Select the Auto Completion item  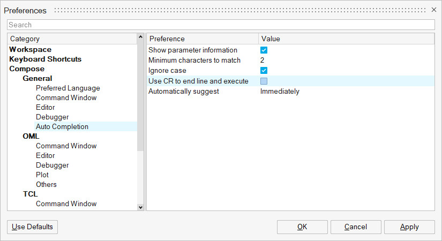pyautogui.click(x=62, y=126)
